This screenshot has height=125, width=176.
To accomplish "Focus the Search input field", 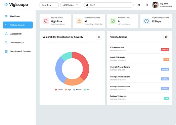I will coord(108,5).
